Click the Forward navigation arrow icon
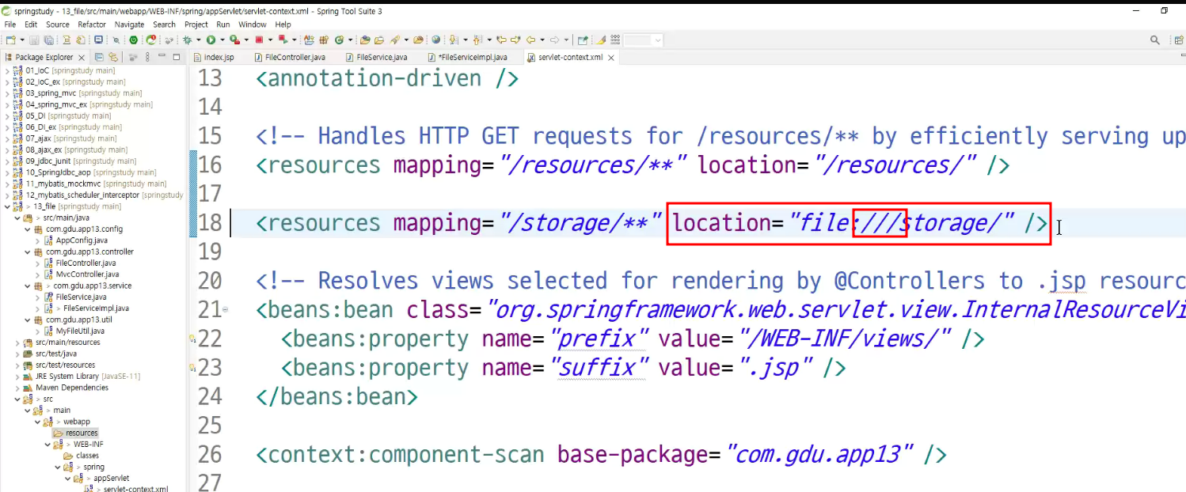This screenshot has width=1186, height=492. point(554,40)
